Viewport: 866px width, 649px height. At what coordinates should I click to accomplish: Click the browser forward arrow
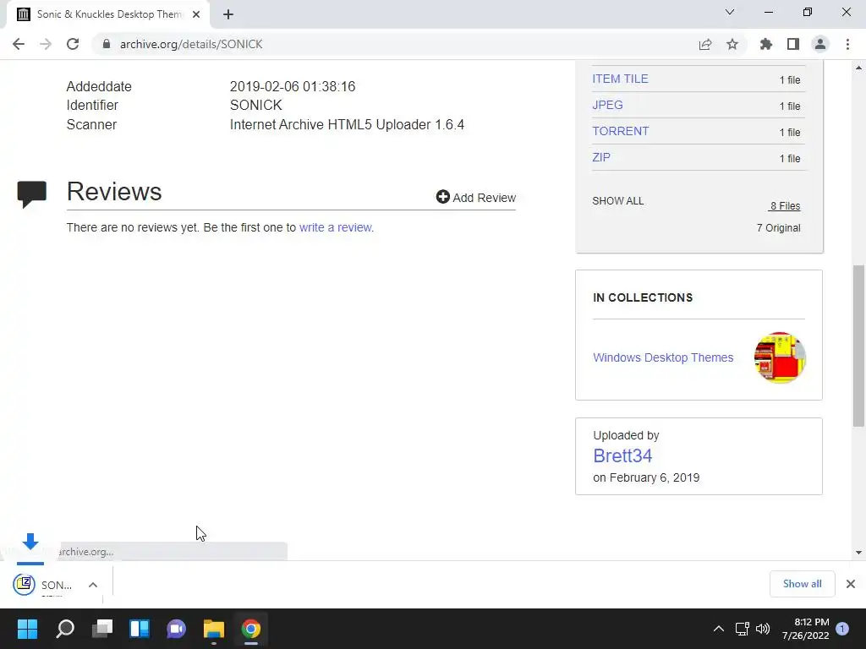click(x=46, y=44)
